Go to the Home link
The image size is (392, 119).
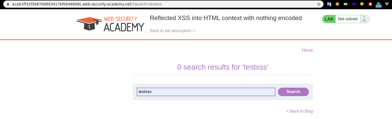pos(307,50)
